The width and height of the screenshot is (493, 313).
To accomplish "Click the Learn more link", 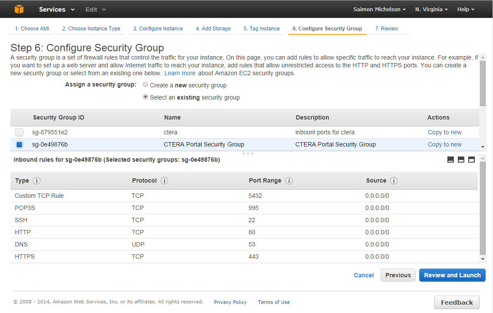I will 180,73.
